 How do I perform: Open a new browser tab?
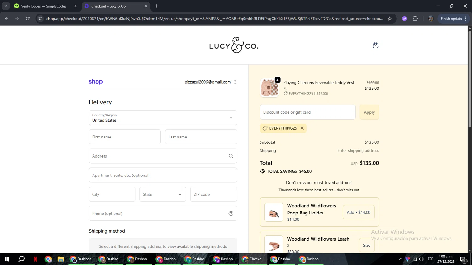[x=156, y=6]
